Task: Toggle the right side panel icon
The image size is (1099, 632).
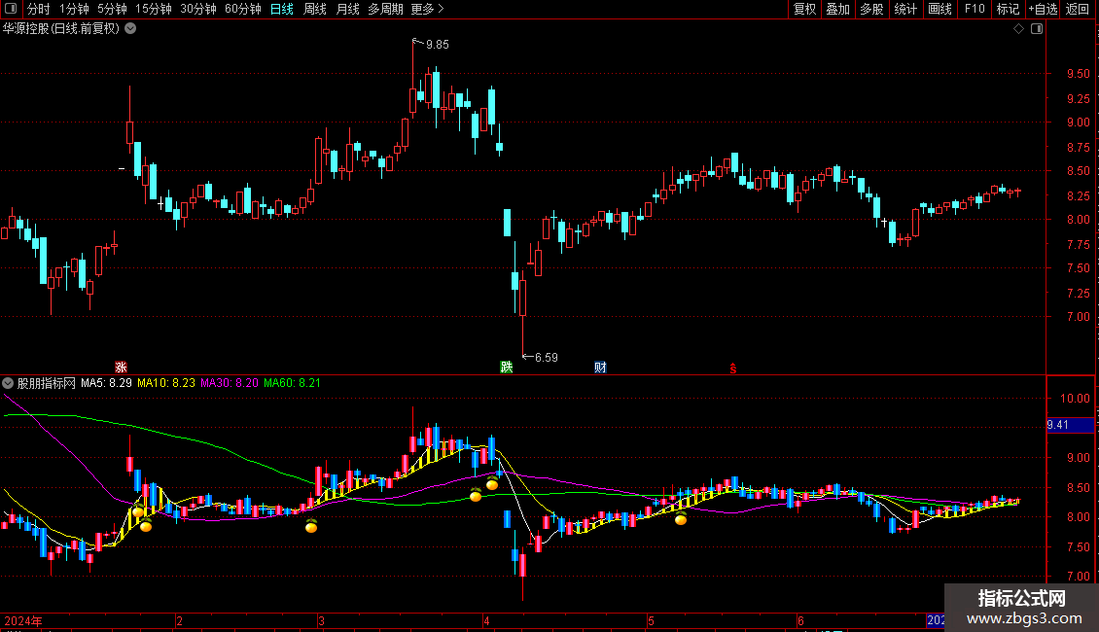Action: [x=1037, y=29]
